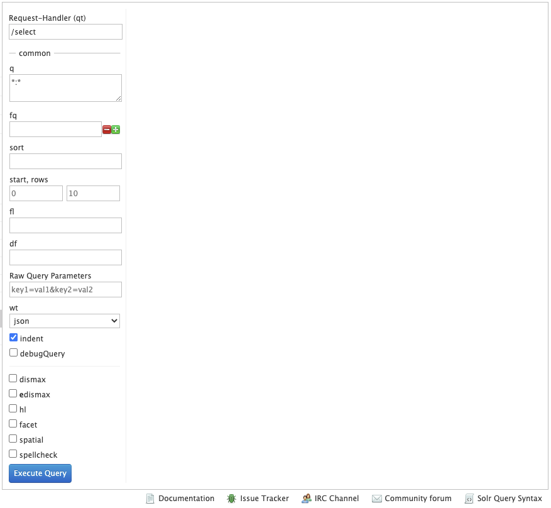Click the Community forum envelope icon

point(377,499)
